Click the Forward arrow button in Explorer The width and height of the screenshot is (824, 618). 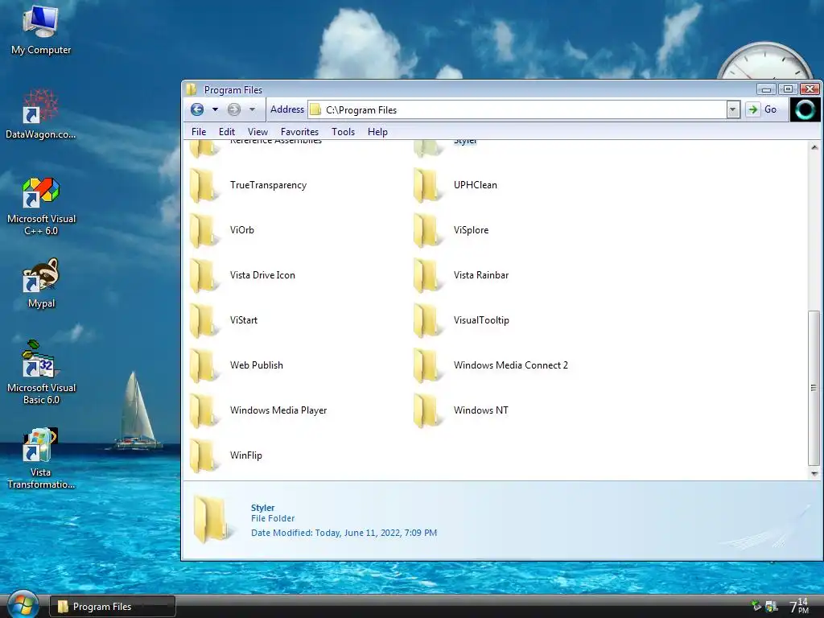pyautogui.click(x=234, y=109)
